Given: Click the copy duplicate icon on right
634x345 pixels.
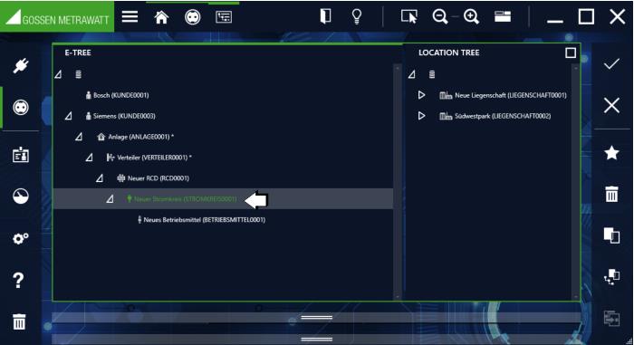Looking at the screenshot, I should click(x=611, y=235).
